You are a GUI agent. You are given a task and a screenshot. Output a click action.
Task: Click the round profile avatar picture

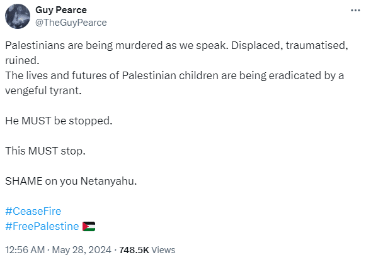coord(18,16)
